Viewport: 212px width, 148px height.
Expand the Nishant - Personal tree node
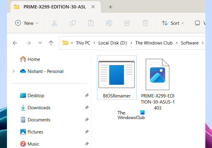(x=13, y=71)
